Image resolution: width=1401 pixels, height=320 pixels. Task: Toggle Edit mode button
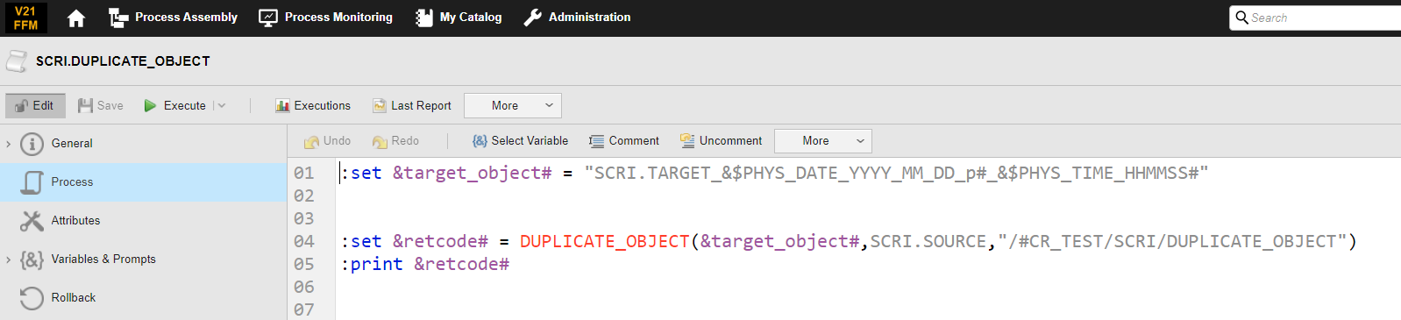tap(35, 105)
